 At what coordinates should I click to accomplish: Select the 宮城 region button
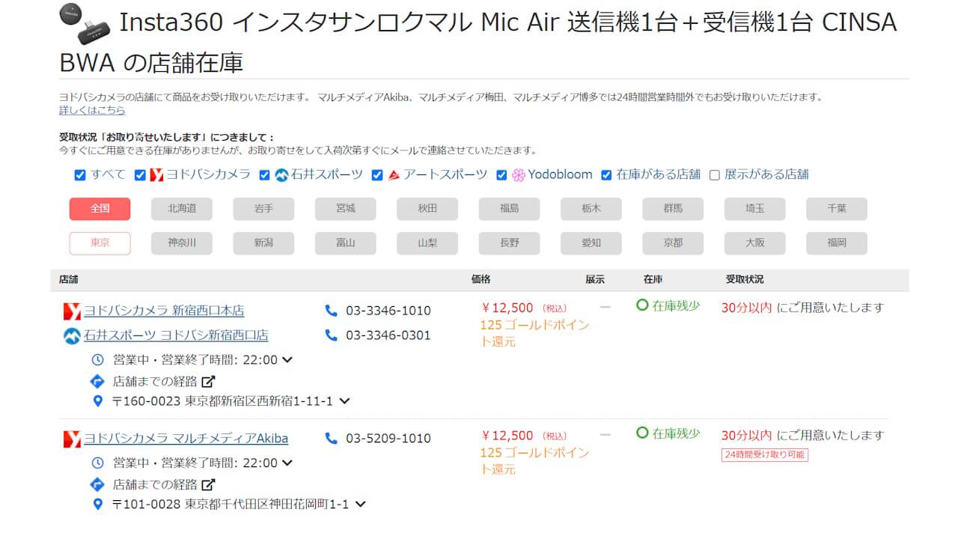346,209
